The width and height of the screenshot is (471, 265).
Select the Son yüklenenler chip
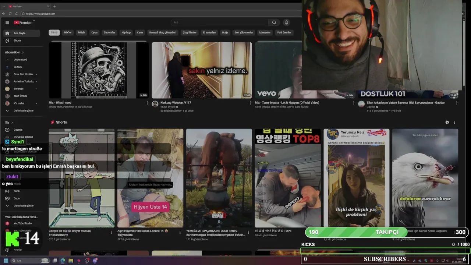[x=244, y=32]
